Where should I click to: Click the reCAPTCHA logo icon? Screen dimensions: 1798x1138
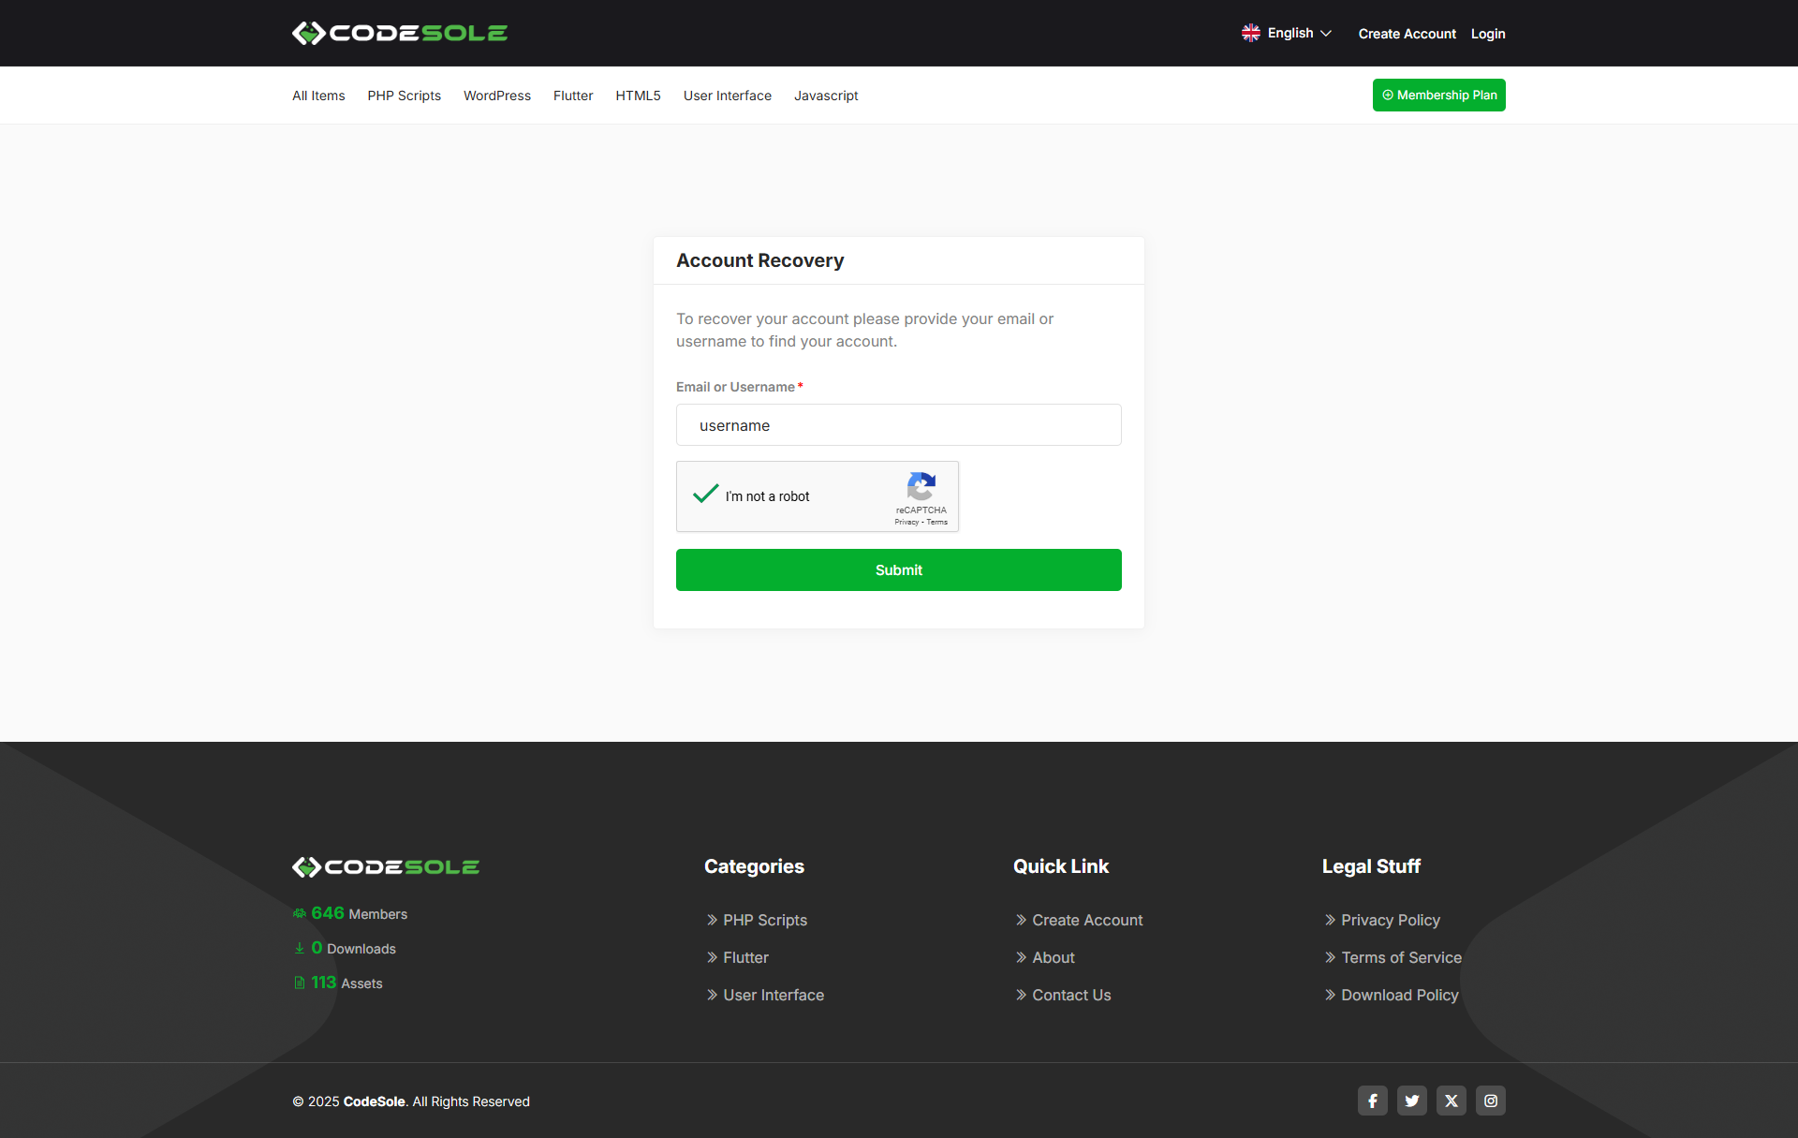point(921,486)
